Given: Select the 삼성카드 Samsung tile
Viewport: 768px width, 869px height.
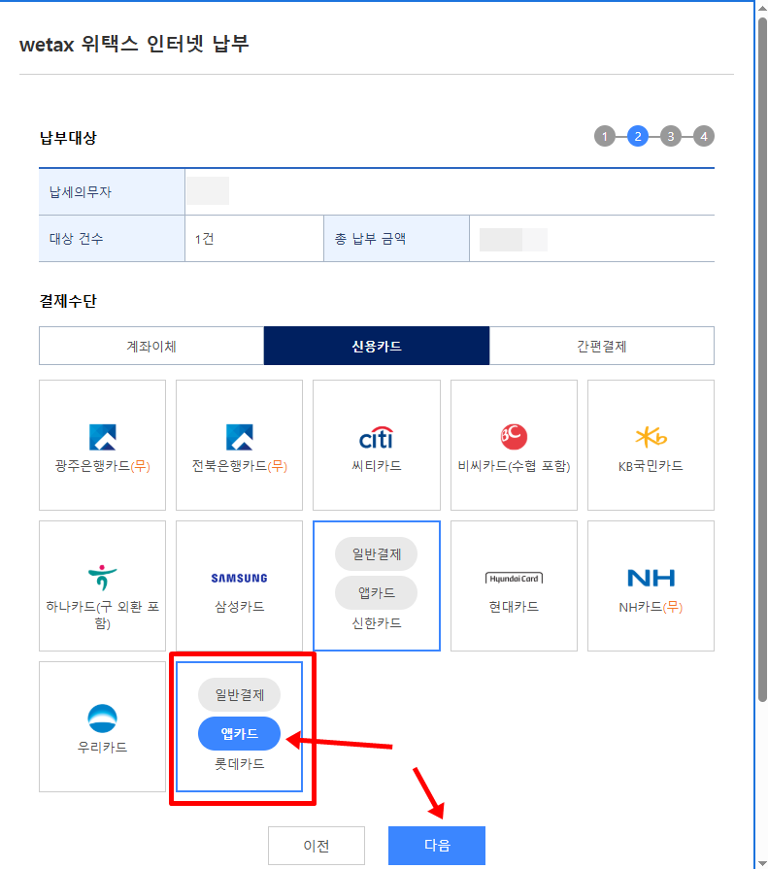Looking at the screenshot, I should (x=240, y=585).
